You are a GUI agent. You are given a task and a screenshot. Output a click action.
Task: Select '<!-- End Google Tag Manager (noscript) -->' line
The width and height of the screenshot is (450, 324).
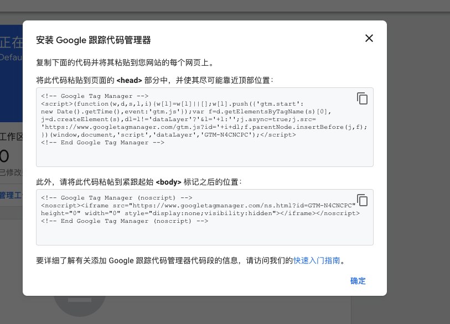pos(125,221)
